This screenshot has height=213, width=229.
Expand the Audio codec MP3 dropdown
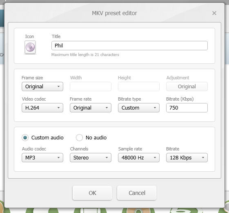[x=42, y=158]
